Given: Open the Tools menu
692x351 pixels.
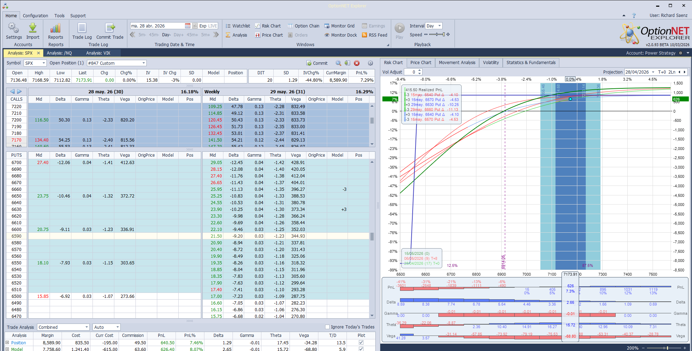Looking at the screenshot, I should (x=59, y=15).
